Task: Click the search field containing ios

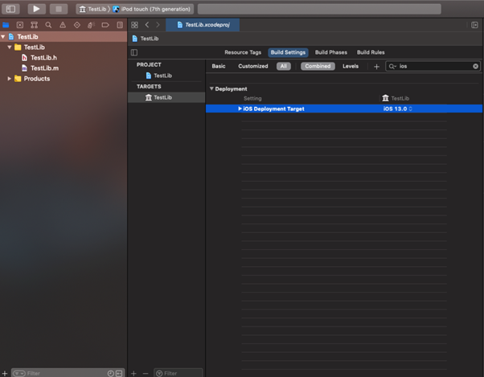Action: (433, 67)
